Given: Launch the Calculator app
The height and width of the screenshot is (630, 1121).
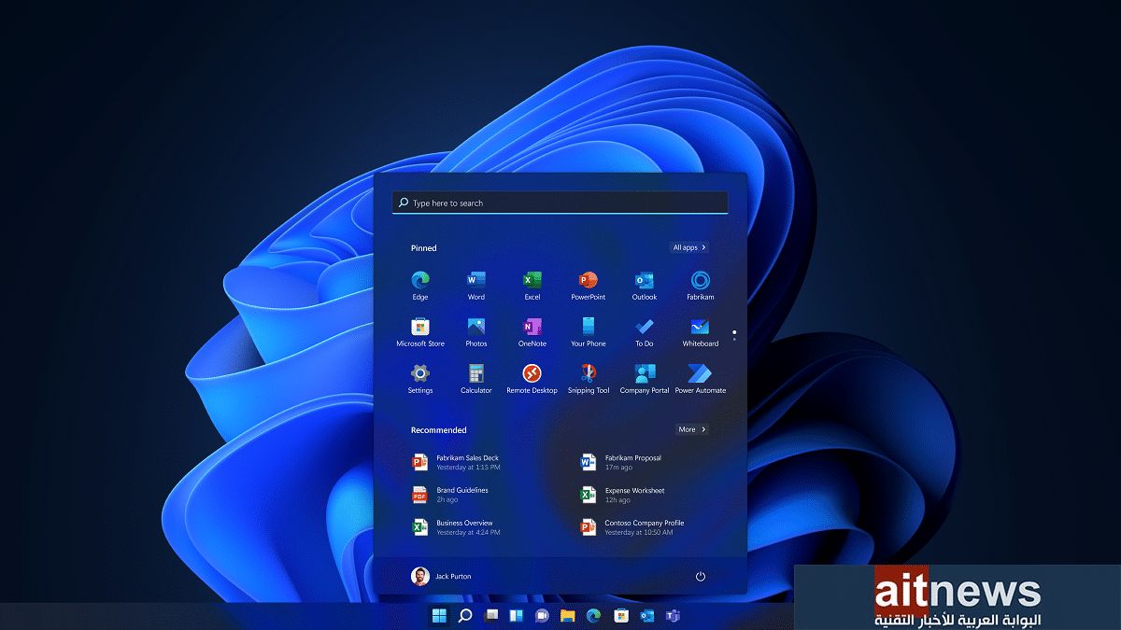Looking at the screenshot, I should tap(475, 373).
